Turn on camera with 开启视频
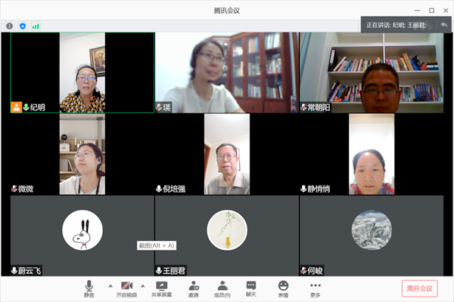 127,288
